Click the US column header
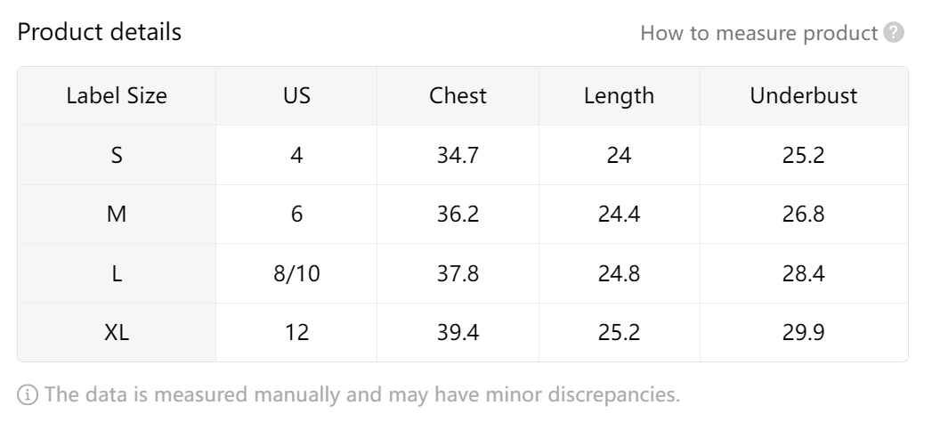This screenshot has width=932, height=430. tap(296, 96)
